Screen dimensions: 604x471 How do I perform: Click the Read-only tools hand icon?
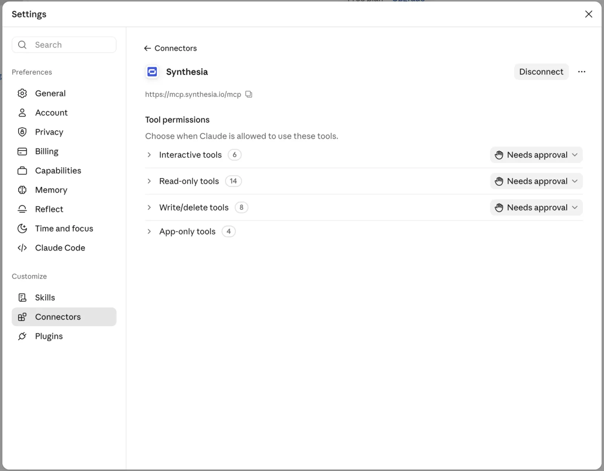click(499, 182)
